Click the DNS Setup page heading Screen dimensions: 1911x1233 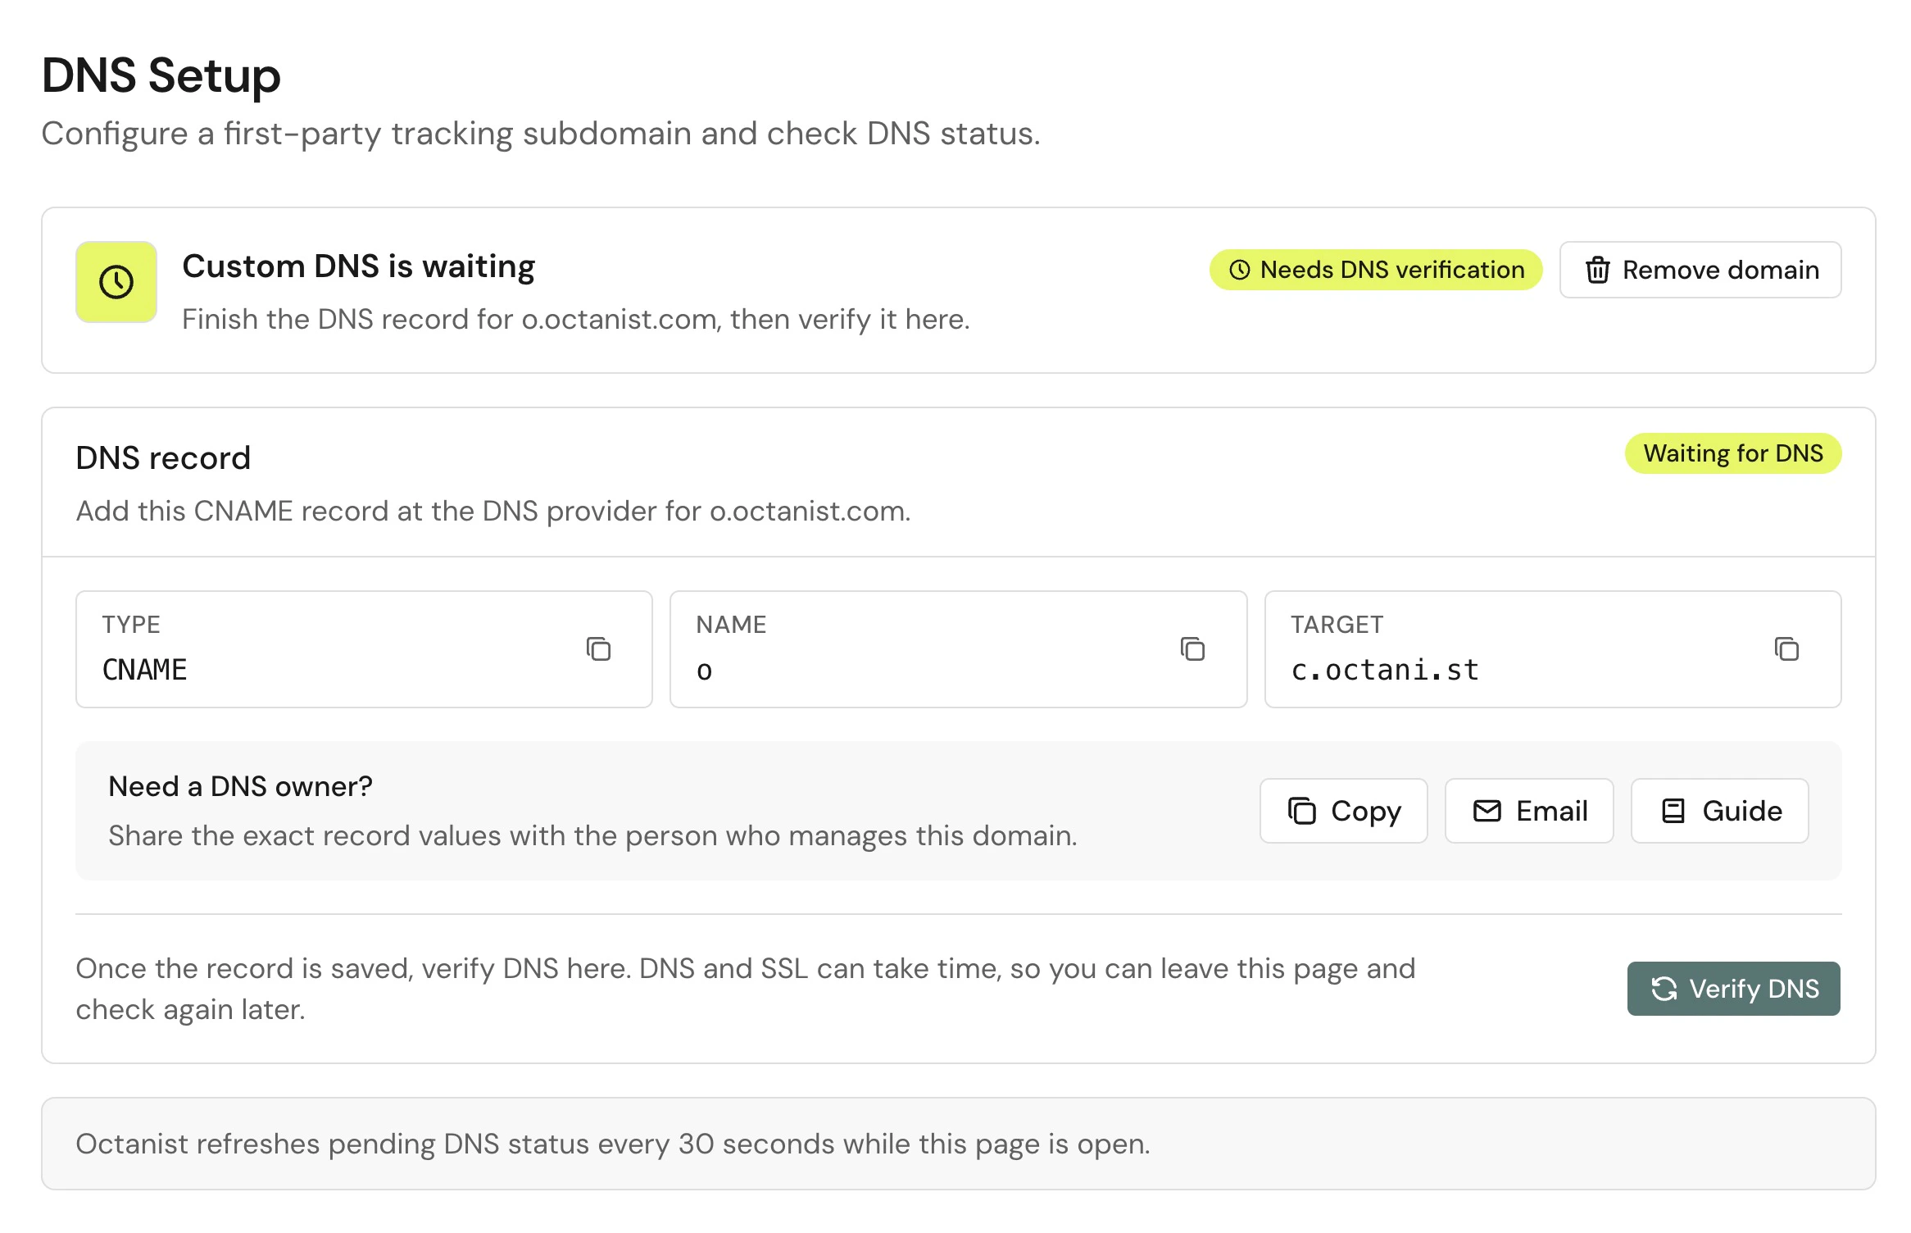tap(161, 75)
